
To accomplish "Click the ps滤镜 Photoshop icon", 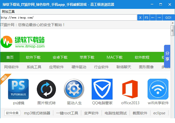I will (x=18, y=89).
